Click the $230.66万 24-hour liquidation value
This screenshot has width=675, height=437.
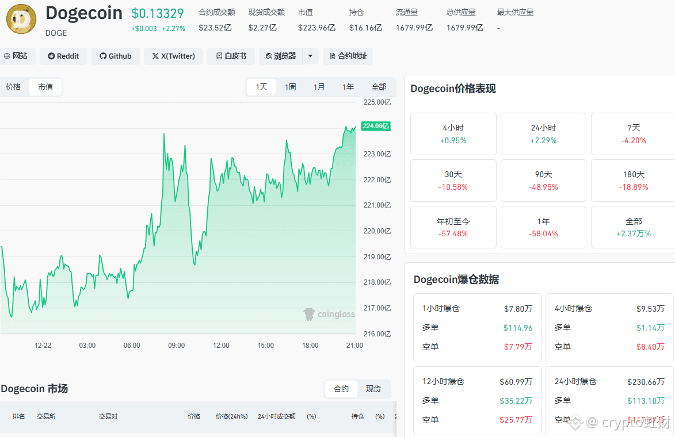[x=646, y=382]
